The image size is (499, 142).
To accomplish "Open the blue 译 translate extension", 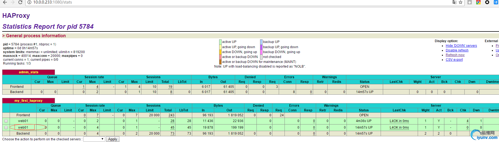I will pos(496,2).
